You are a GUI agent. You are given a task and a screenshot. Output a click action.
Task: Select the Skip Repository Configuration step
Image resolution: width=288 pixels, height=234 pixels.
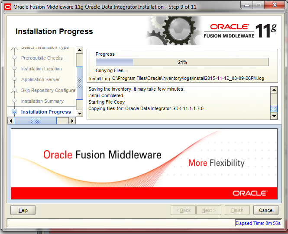point(49,90)
